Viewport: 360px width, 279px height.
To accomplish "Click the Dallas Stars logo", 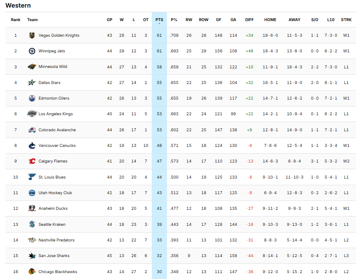I will click(32, 82).
